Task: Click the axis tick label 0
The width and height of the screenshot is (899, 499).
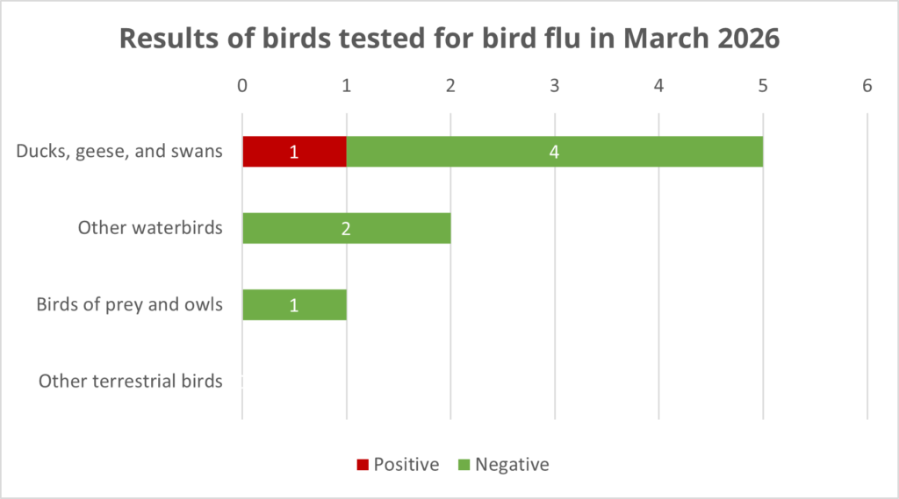Action: (x=242, y=86)
